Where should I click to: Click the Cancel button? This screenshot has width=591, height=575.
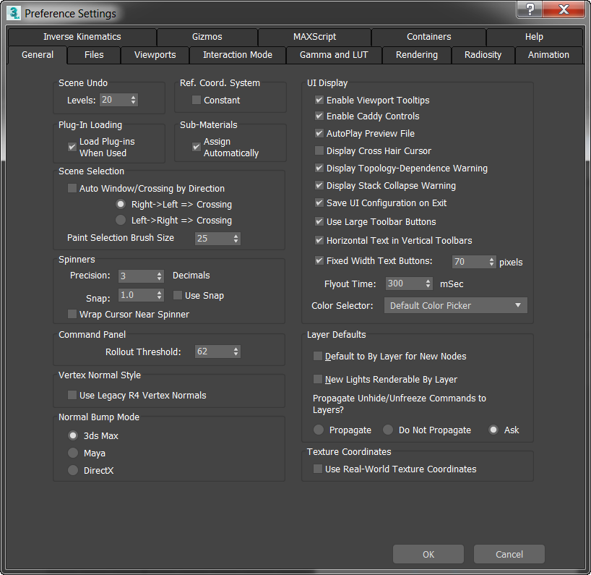click(509, 554)
